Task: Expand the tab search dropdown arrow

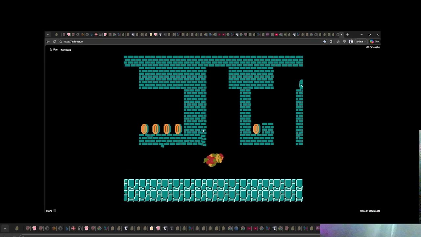Action: (x=48, y=35)
